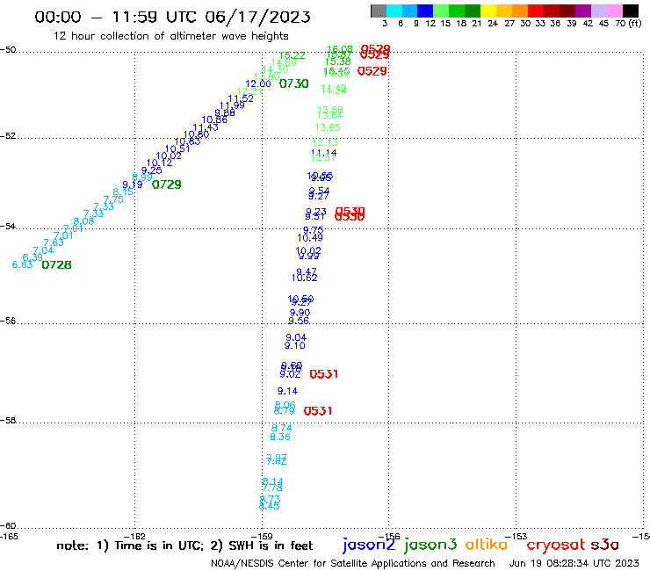Screen dimensions: 650x571
Task: Click the wave height value 8.15
Action: tap(123, 192)
